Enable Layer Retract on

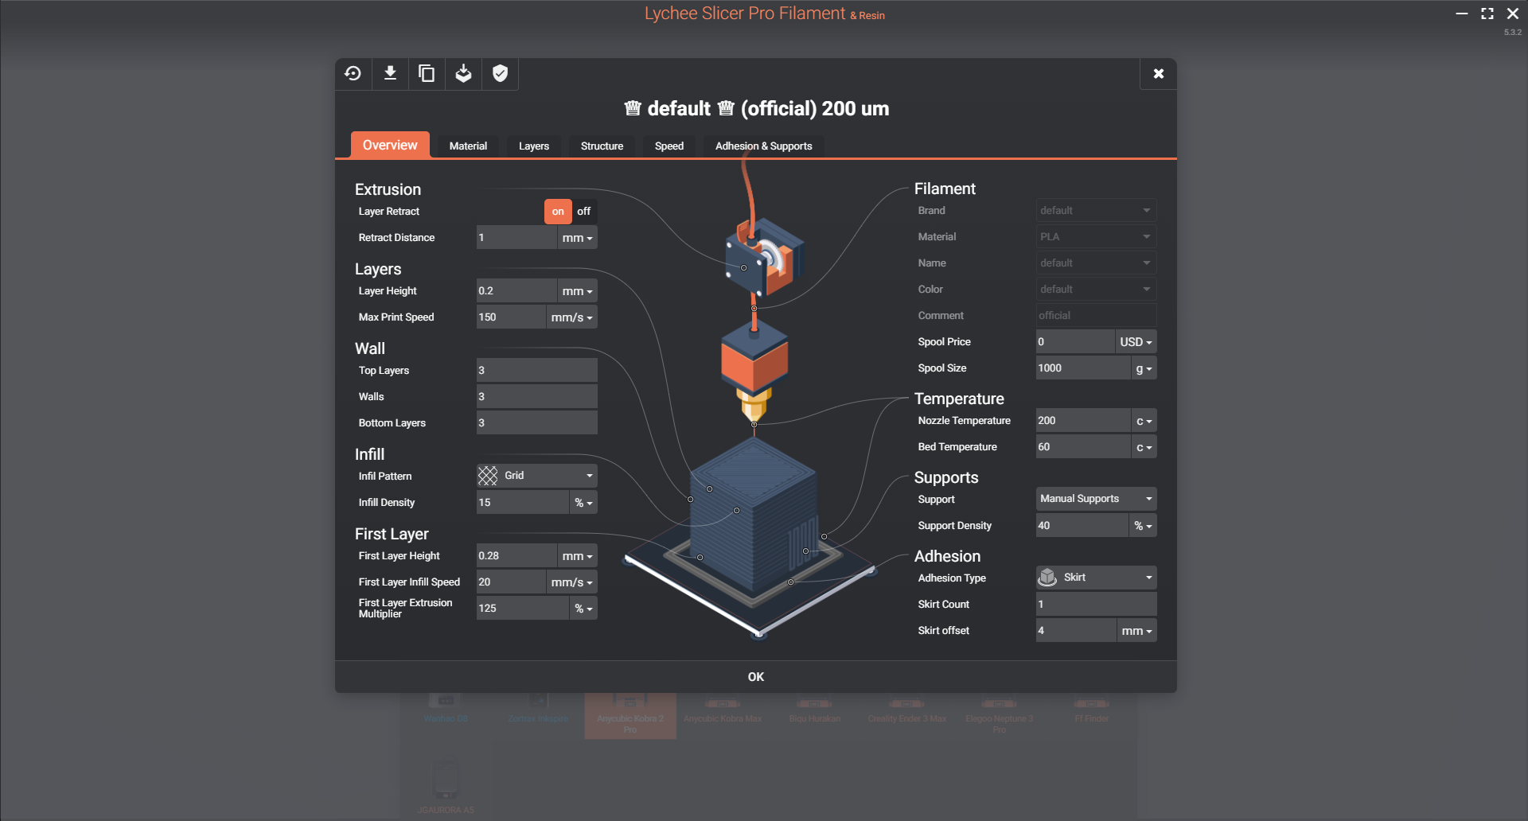coord(558,211)
